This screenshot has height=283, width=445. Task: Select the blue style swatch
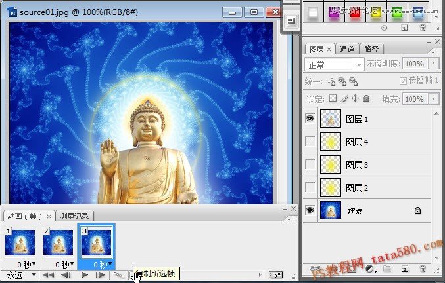coord(418,12)
